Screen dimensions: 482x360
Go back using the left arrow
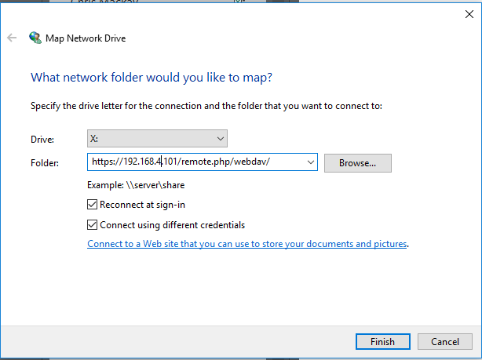pos(12,38)
